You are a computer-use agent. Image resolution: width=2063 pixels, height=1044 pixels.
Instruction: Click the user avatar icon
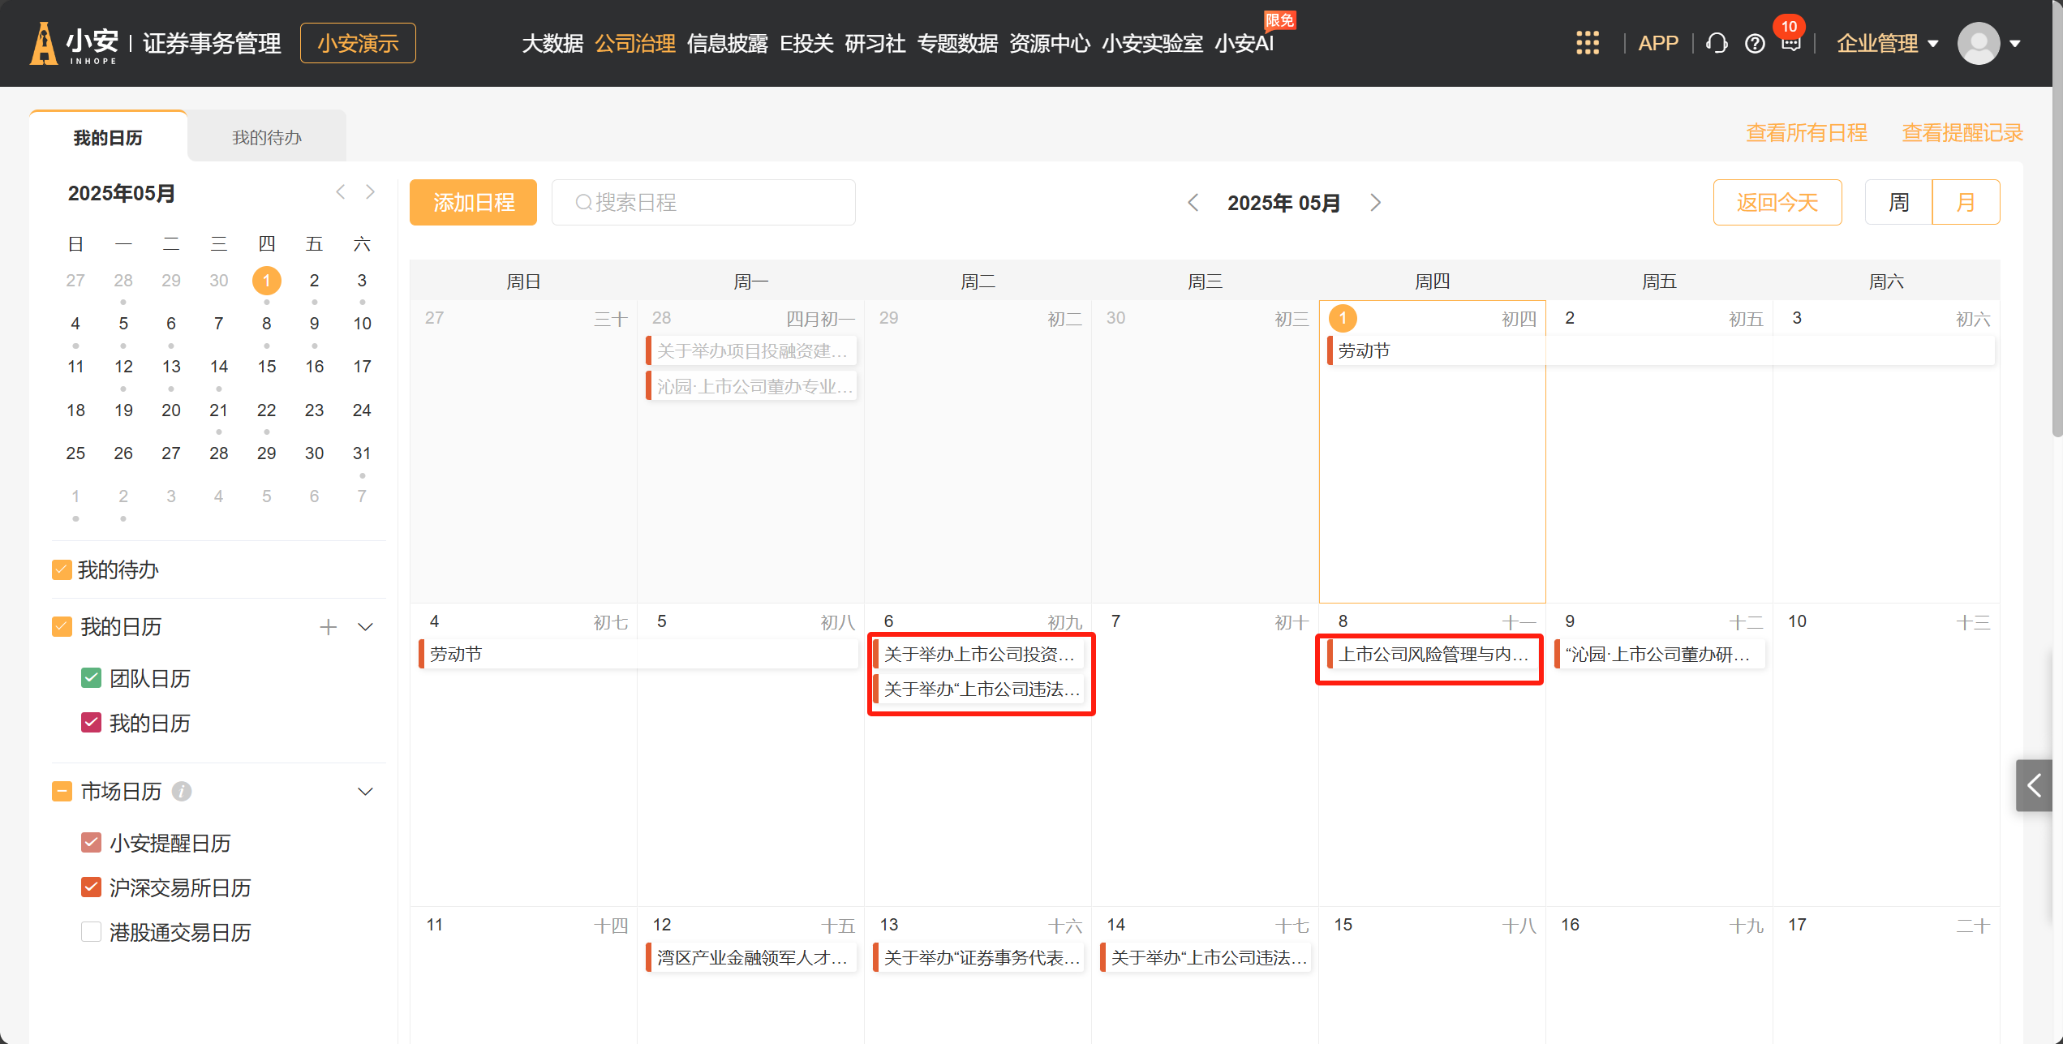(1979, 43)
